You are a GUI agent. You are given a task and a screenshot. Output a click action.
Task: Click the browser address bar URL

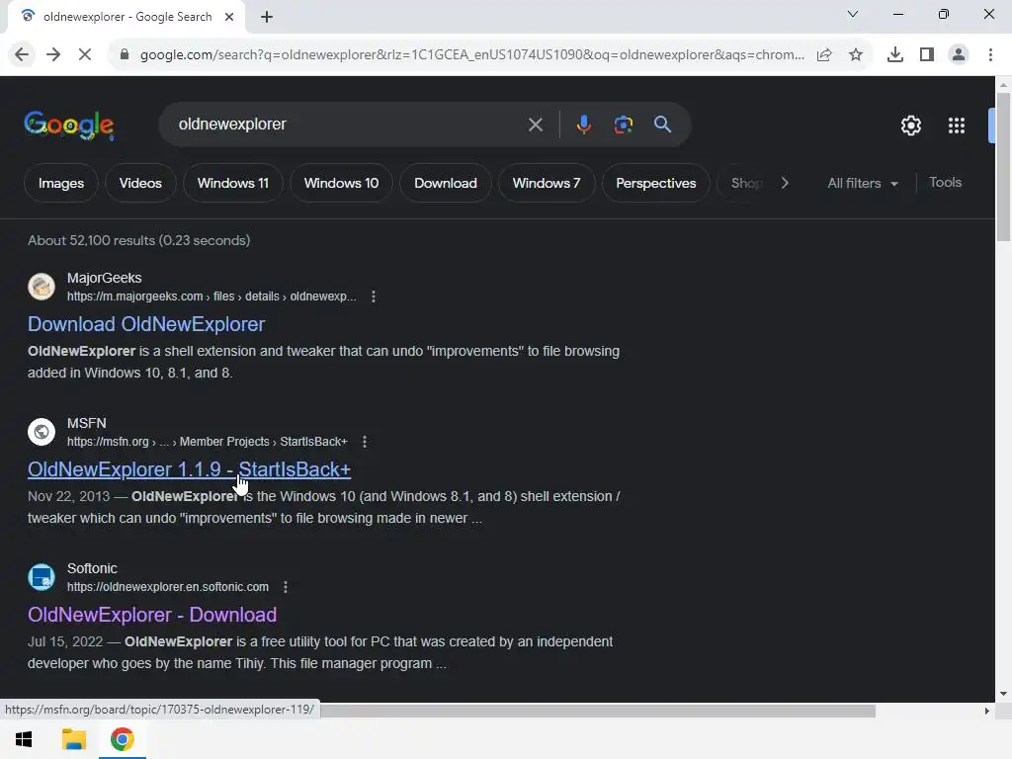tap(472, 55)
